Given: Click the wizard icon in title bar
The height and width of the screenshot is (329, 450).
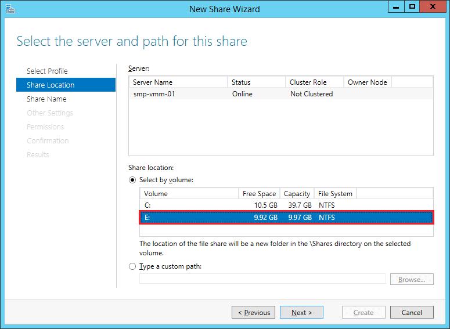Looking at the screenshot, I should tap(9, 9).
